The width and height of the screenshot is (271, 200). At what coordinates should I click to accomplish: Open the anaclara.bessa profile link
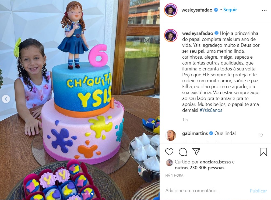(x=215, y=162)
